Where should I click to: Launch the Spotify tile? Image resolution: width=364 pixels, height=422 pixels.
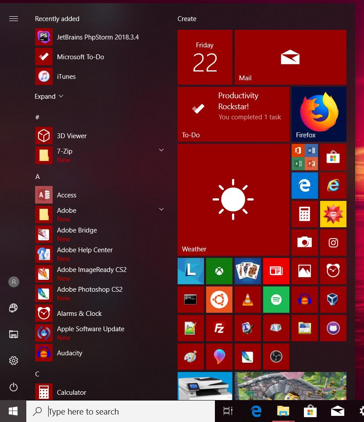click(x=276, y=300)
